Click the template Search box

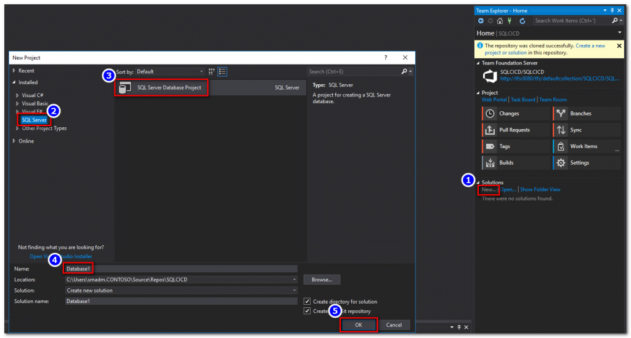pos(353,71)
